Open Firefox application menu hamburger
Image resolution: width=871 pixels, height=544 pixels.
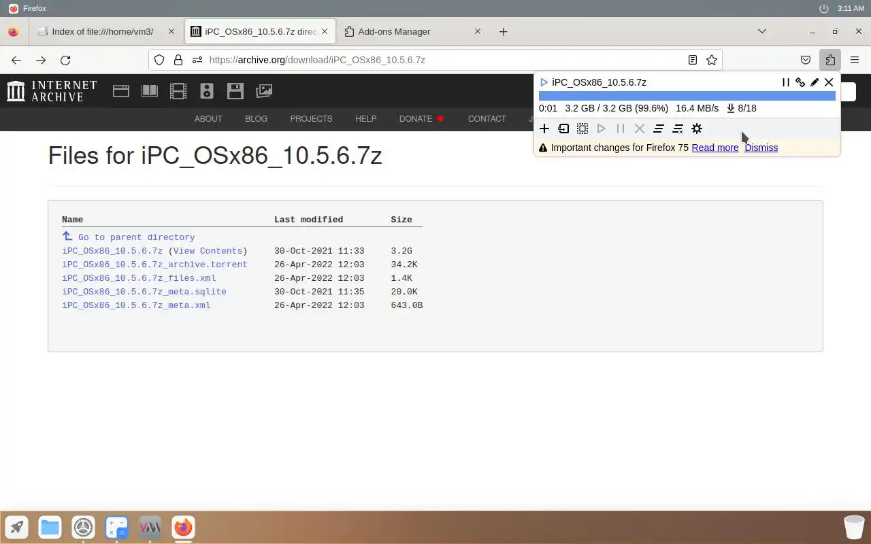[x=855, y=60]
